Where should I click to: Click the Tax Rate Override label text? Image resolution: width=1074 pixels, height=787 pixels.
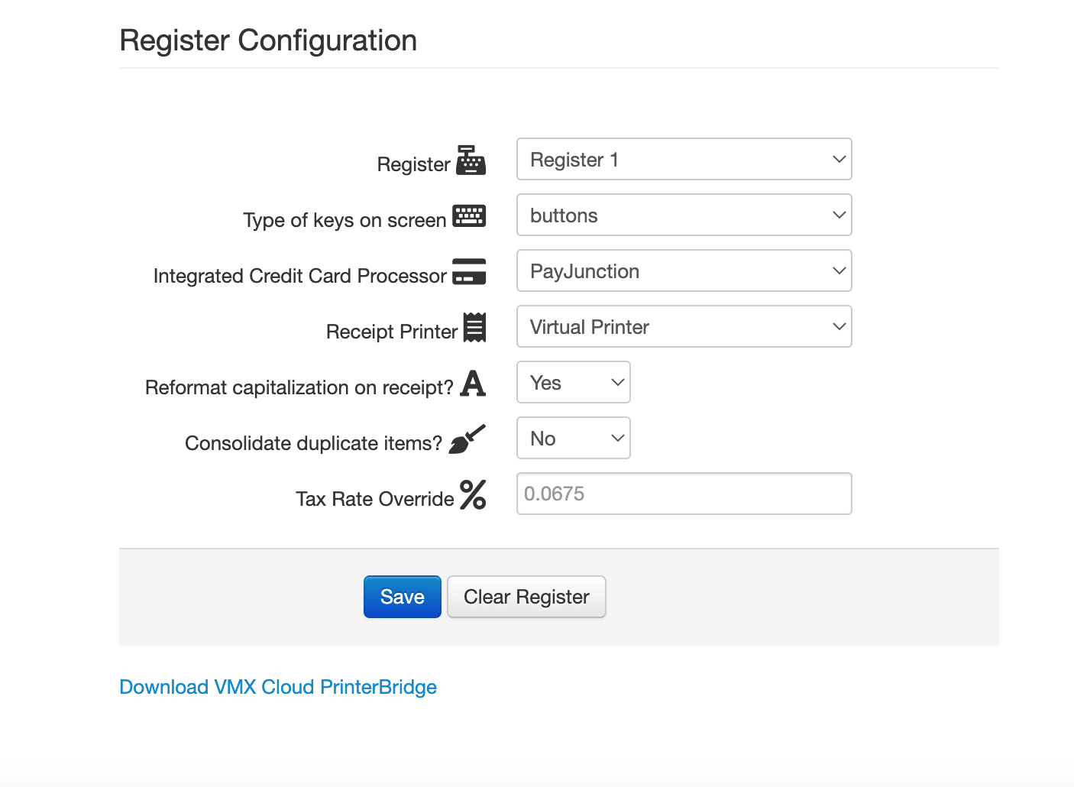[x=374, y=499]
